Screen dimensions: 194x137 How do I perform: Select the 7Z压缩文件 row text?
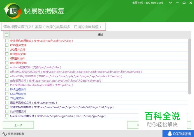point(17,98)
